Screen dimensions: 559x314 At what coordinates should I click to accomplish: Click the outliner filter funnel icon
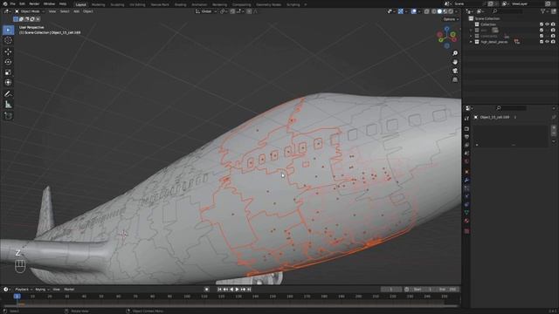tap(543, 11)
